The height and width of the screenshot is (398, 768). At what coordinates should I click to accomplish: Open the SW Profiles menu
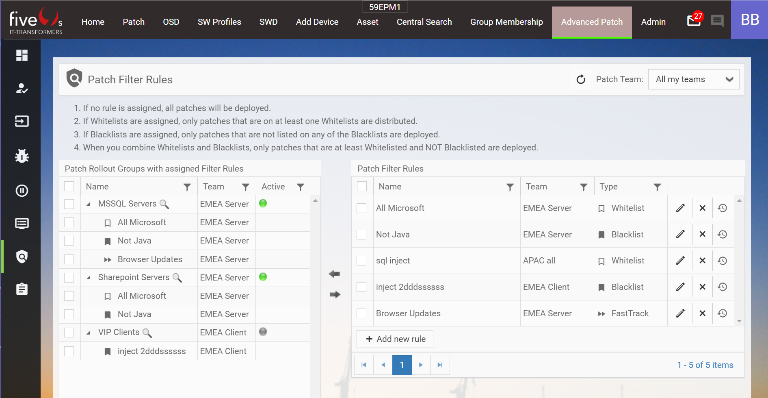coord(219,22)
